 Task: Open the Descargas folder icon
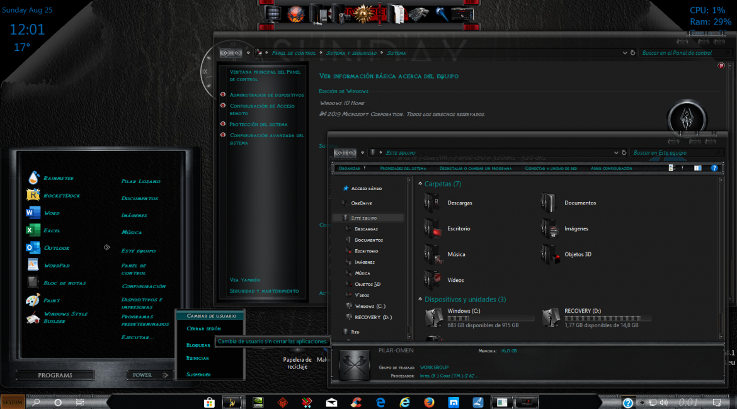tap(431, 203)
